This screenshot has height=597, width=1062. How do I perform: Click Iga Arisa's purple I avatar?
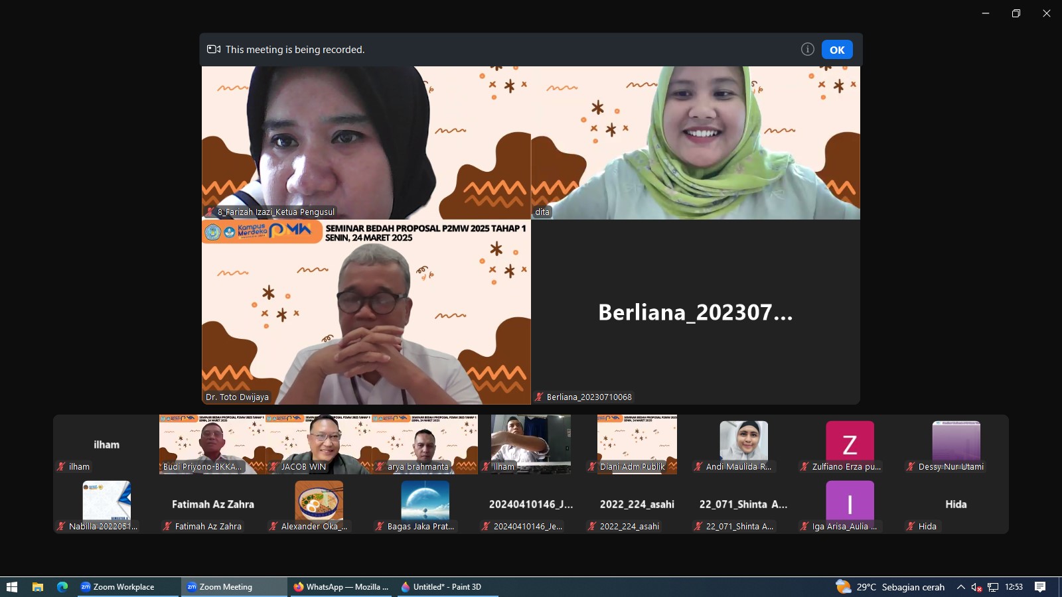(x=850, y=503)
